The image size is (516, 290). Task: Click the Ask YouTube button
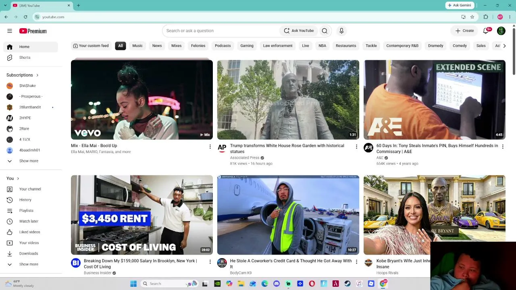click(299, 31)
